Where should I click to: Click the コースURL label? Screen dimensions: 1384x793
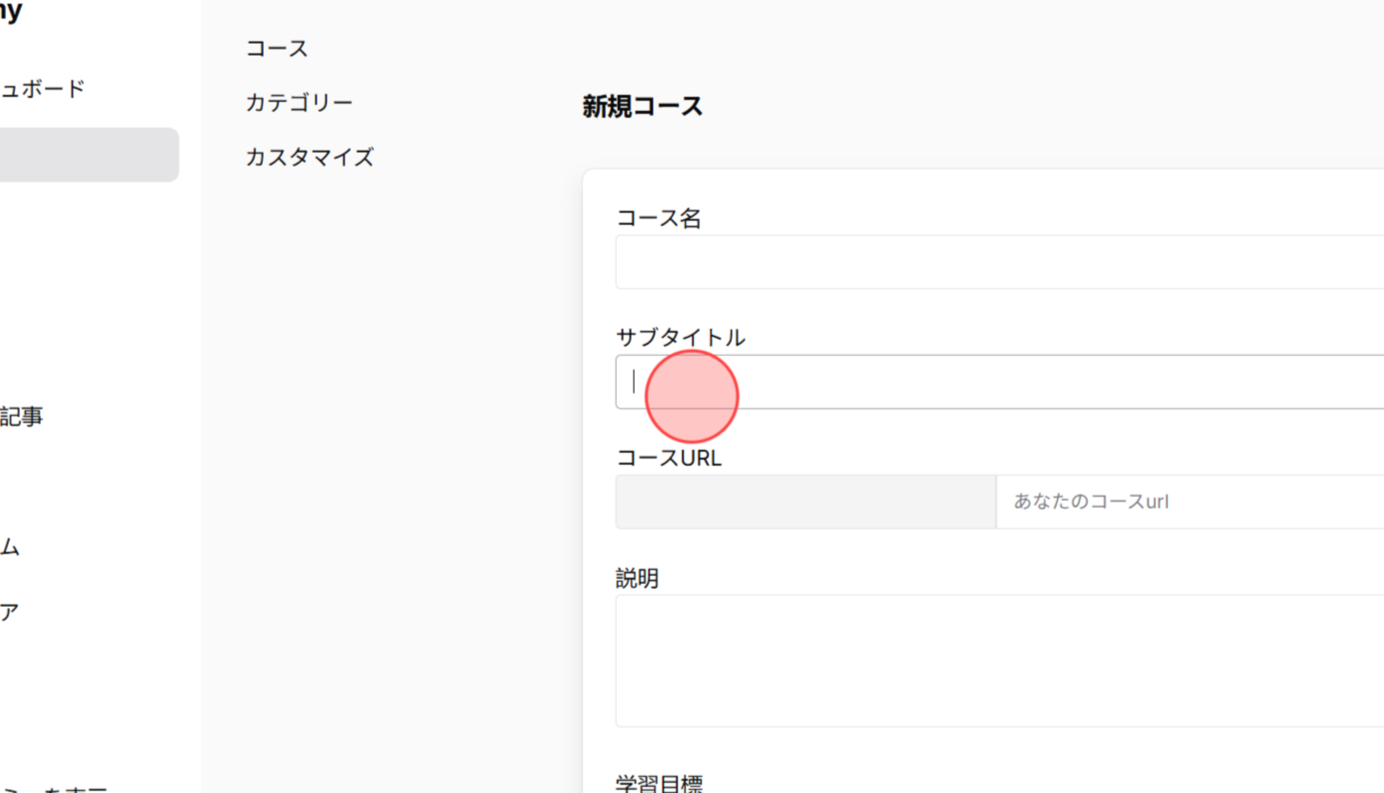pyautogui.click(x=669, y=458)
